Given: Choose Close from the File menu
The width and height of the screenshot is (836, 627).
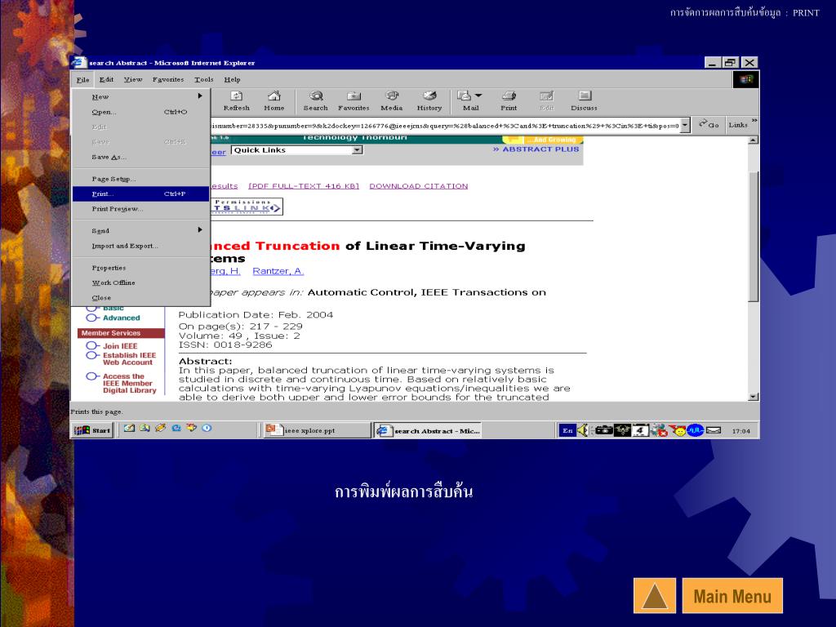Looking at the screenshot, I should tap(140, 297).
